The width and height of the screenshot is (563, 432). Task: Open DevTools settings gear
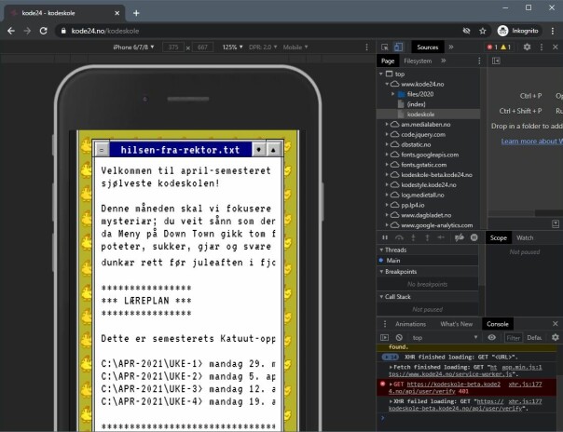click(527, 47)
